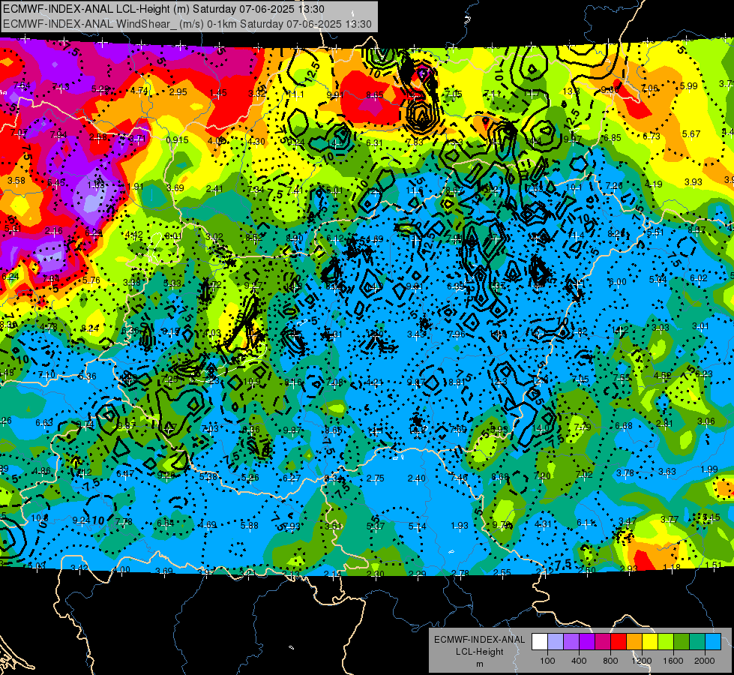Click the lime green legend swatch

tap(666, 641)
